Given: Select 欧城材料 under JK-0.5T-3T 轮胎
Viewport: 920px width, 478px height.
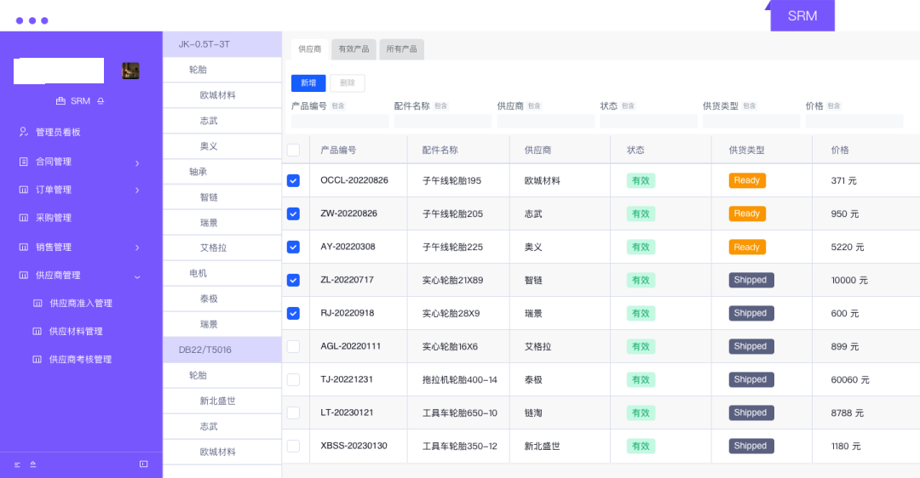Looking at the screenshot, I should 217,95.
